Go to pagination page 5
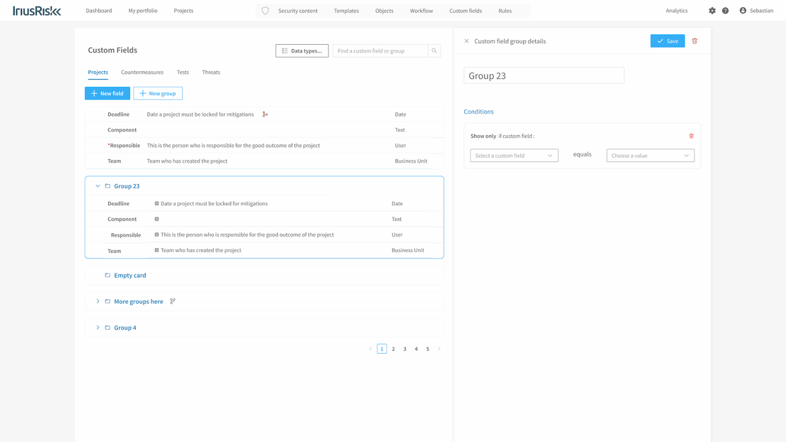Viewport: 786px width, 442px height. 428,349
